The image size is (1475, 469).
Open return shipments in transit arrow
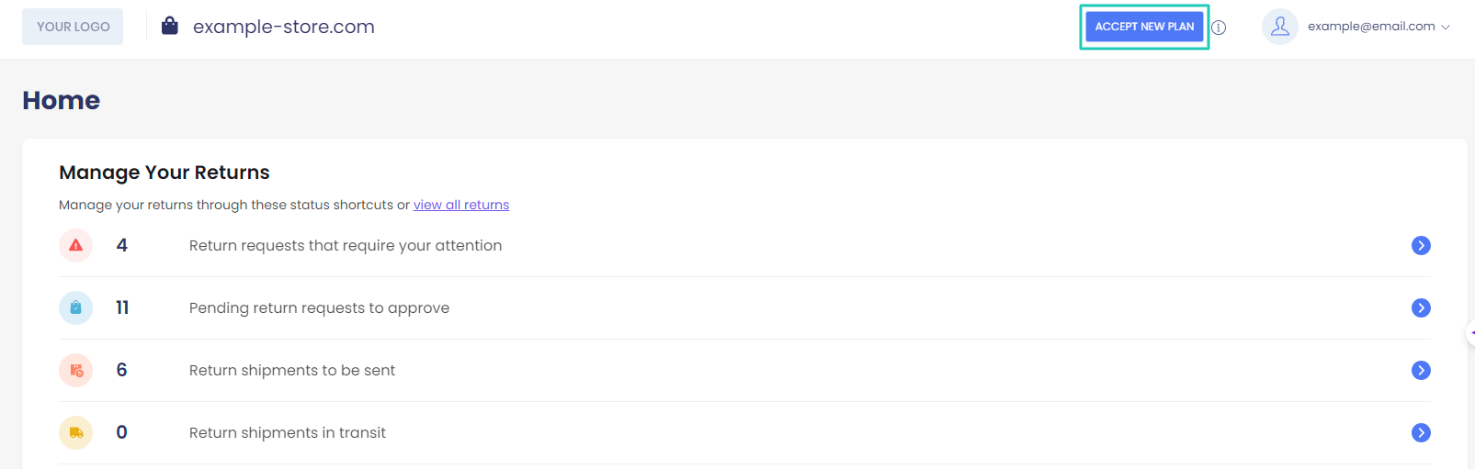tap(1421, 432)
